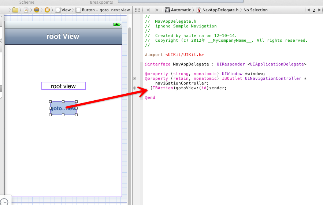This screenshot has width=323, height=205.
Task: Click the Breakpoints toolbar label
Action: [101, 2]
